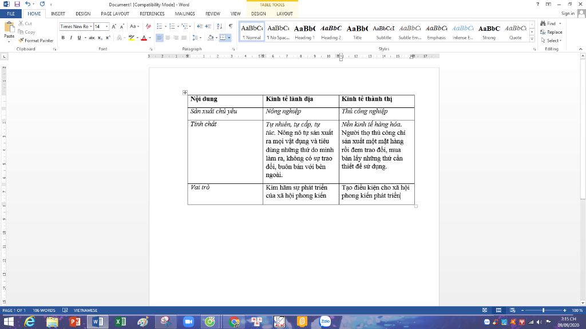Image resolution: width=586 pixels, height=329 pixels.
Task: Open the Table Tools LAYOUT tab
Action: 284,14
